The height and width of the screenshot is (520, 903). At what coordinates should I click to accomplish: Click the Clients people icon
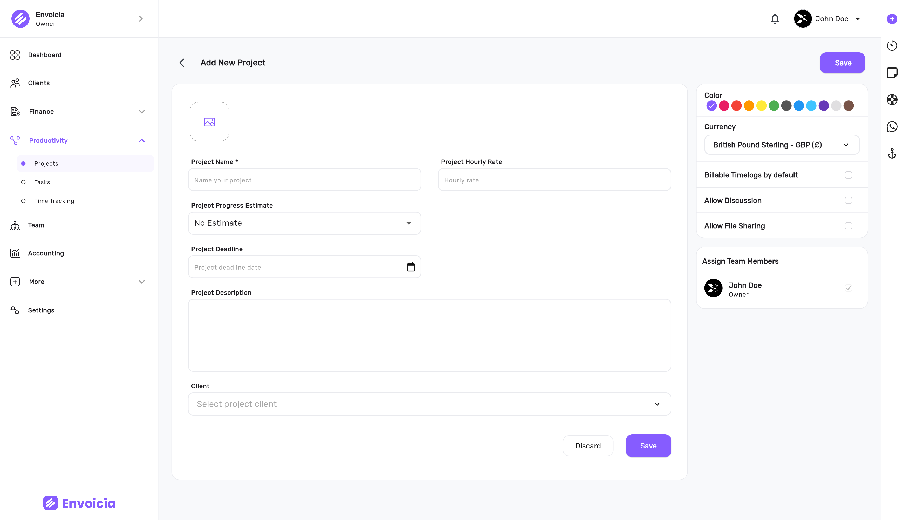pos(15,83)
